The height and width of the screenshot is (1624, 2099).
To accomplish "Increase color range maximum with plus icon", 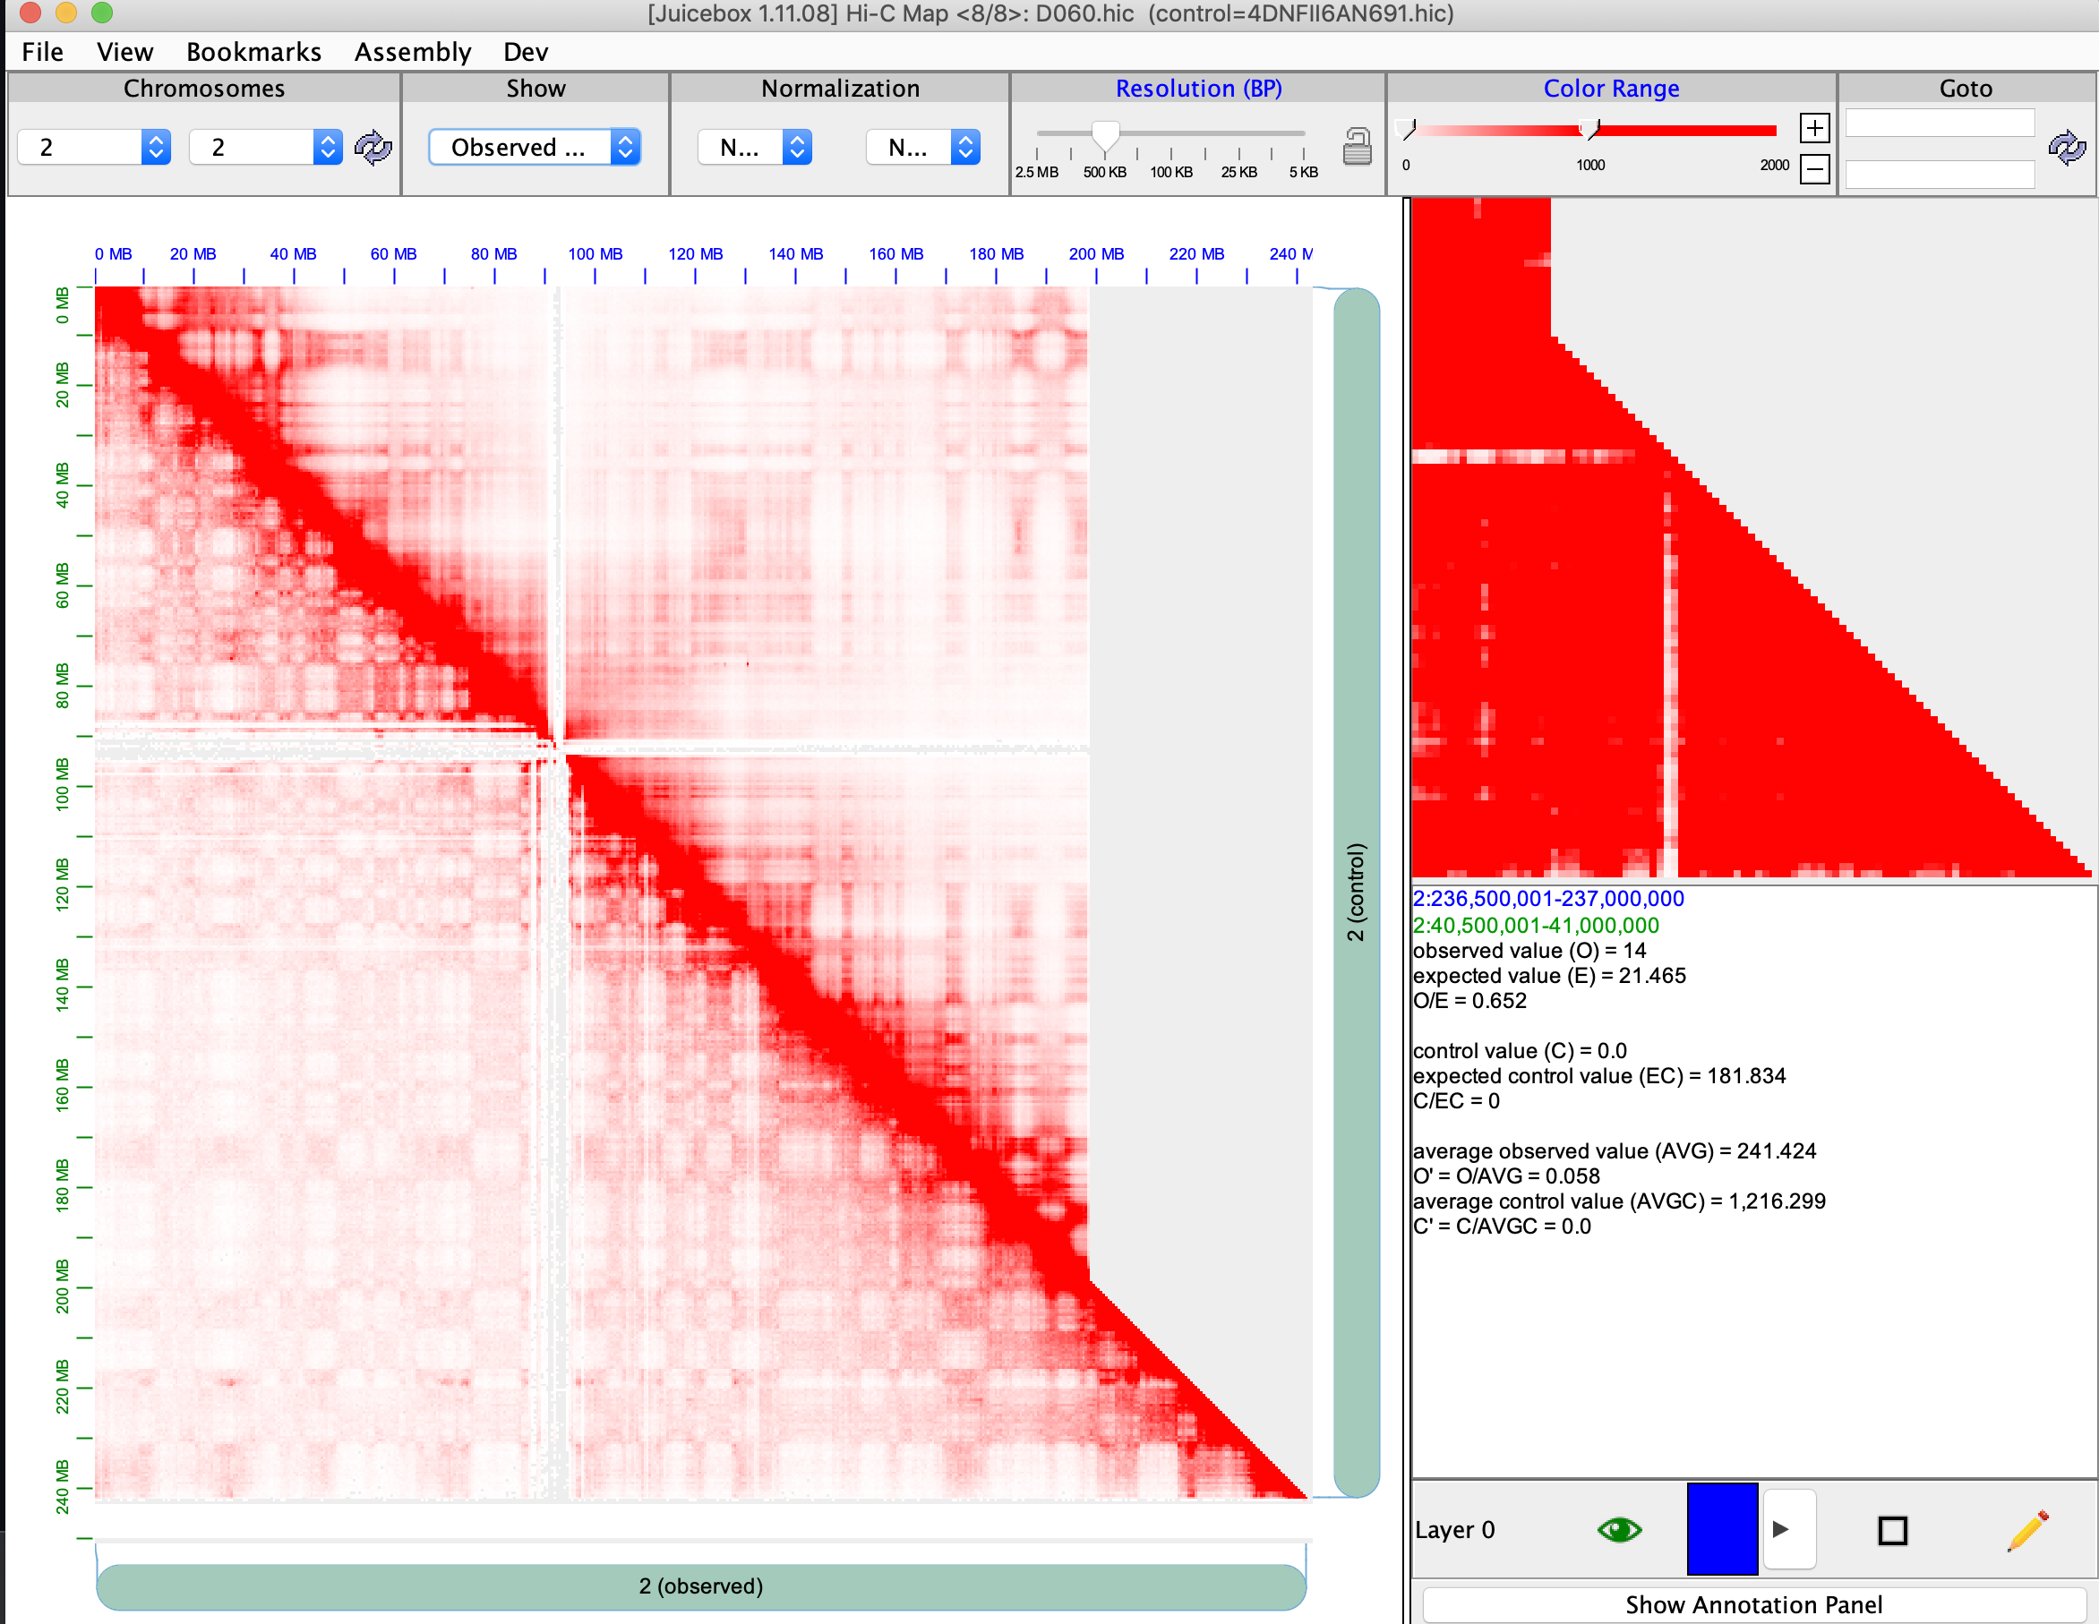I will [1813, 128].
